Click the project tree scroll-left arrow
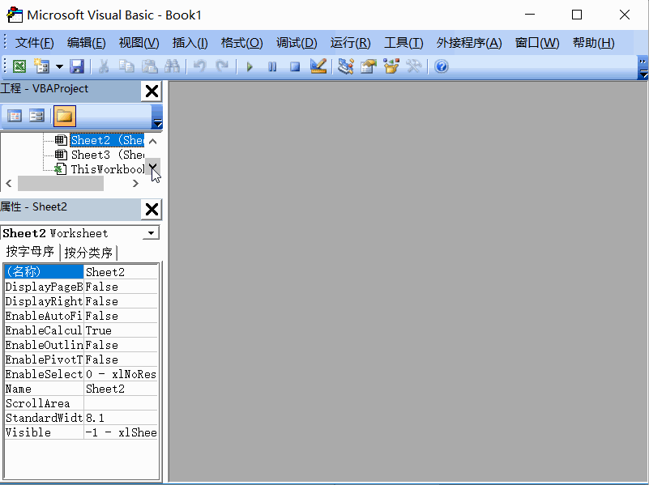This screenshot has height=485, width=649. (x=9, y=183)
